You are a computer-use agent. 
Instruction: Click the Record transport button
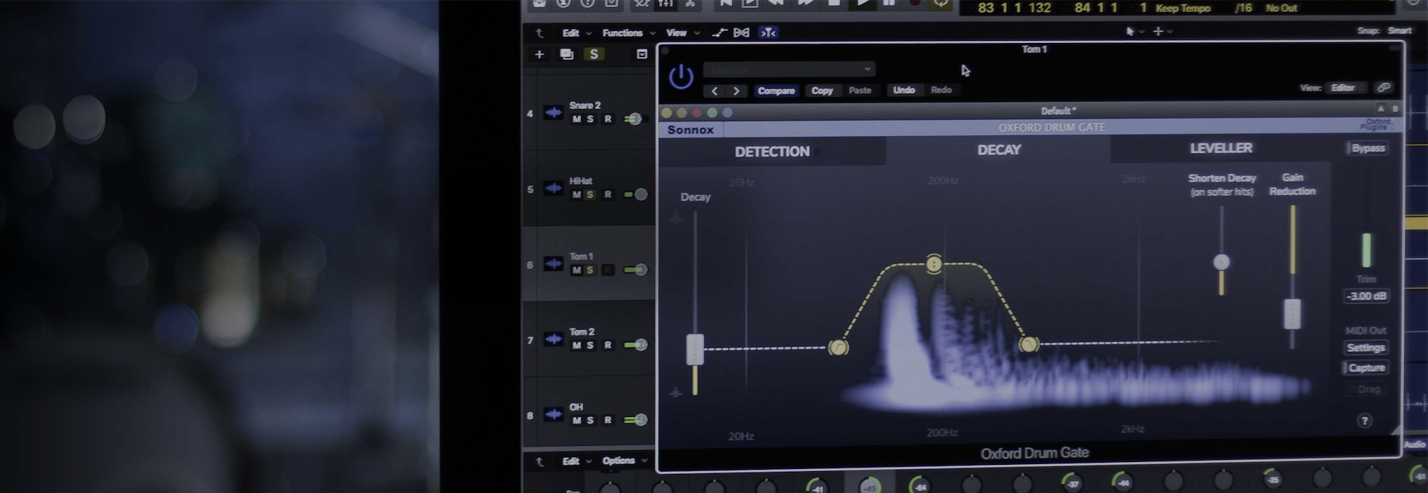(915, 4)
